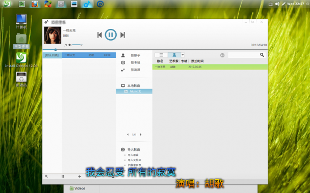
Task: Adjust the volume slider
Action: tap(77, 45)
